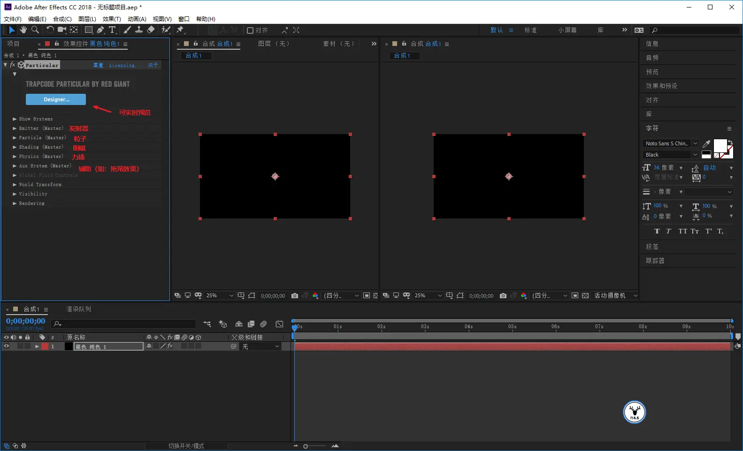
Task: Click the Licensing... link
Action: (125, 66)
